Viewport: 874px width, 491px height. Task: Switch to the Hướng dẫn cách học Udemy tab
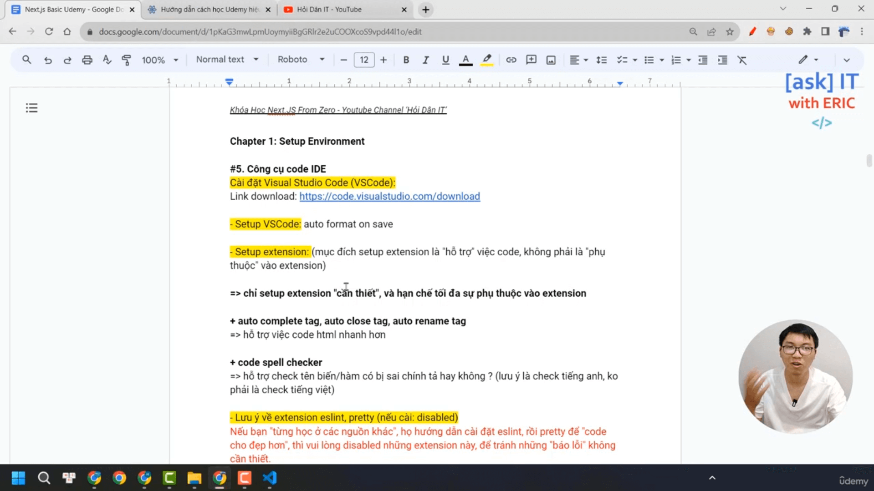pos(210,10)
